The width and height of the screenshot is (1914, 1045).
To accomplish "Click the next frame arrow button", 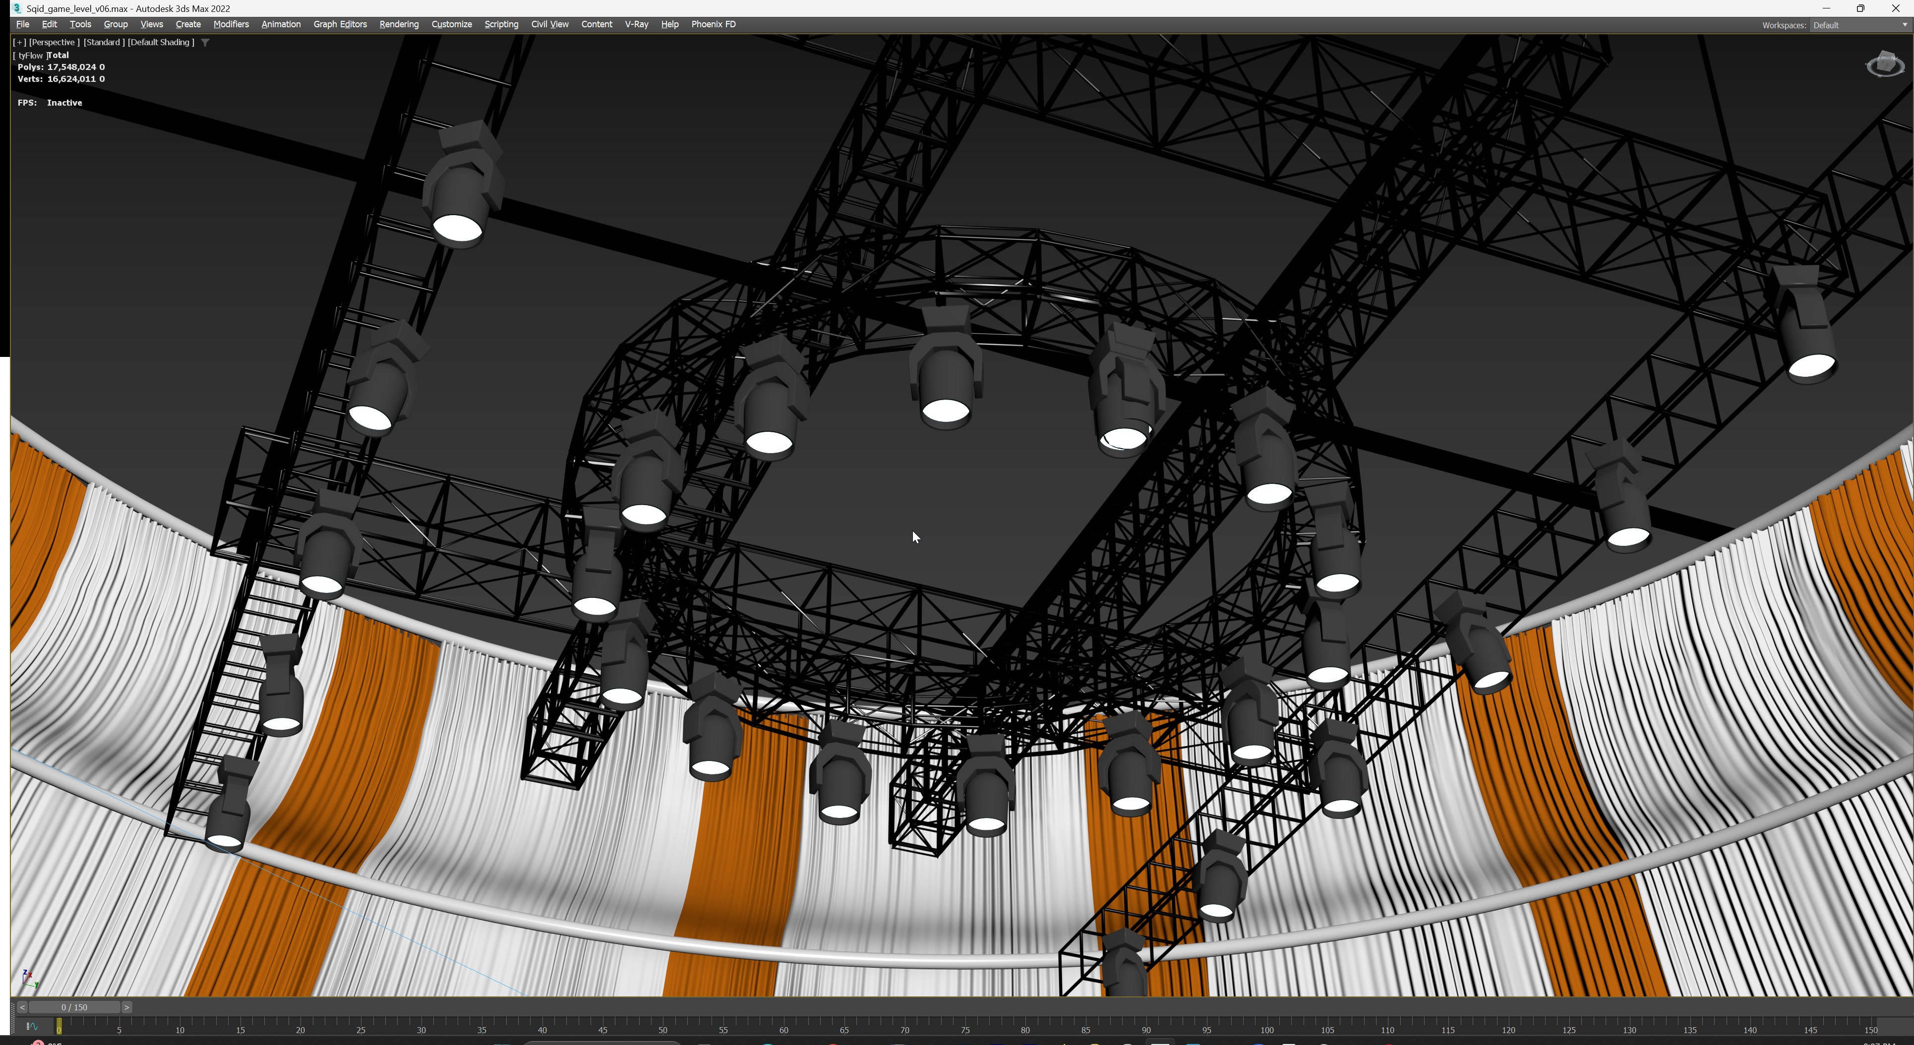I will pos(127,1007).
